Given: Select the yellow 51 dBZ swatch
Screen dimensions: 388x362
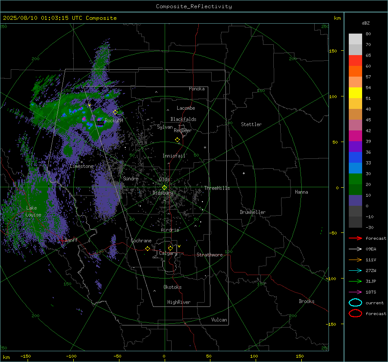Looking at the screenshot, I should (355, 93).
